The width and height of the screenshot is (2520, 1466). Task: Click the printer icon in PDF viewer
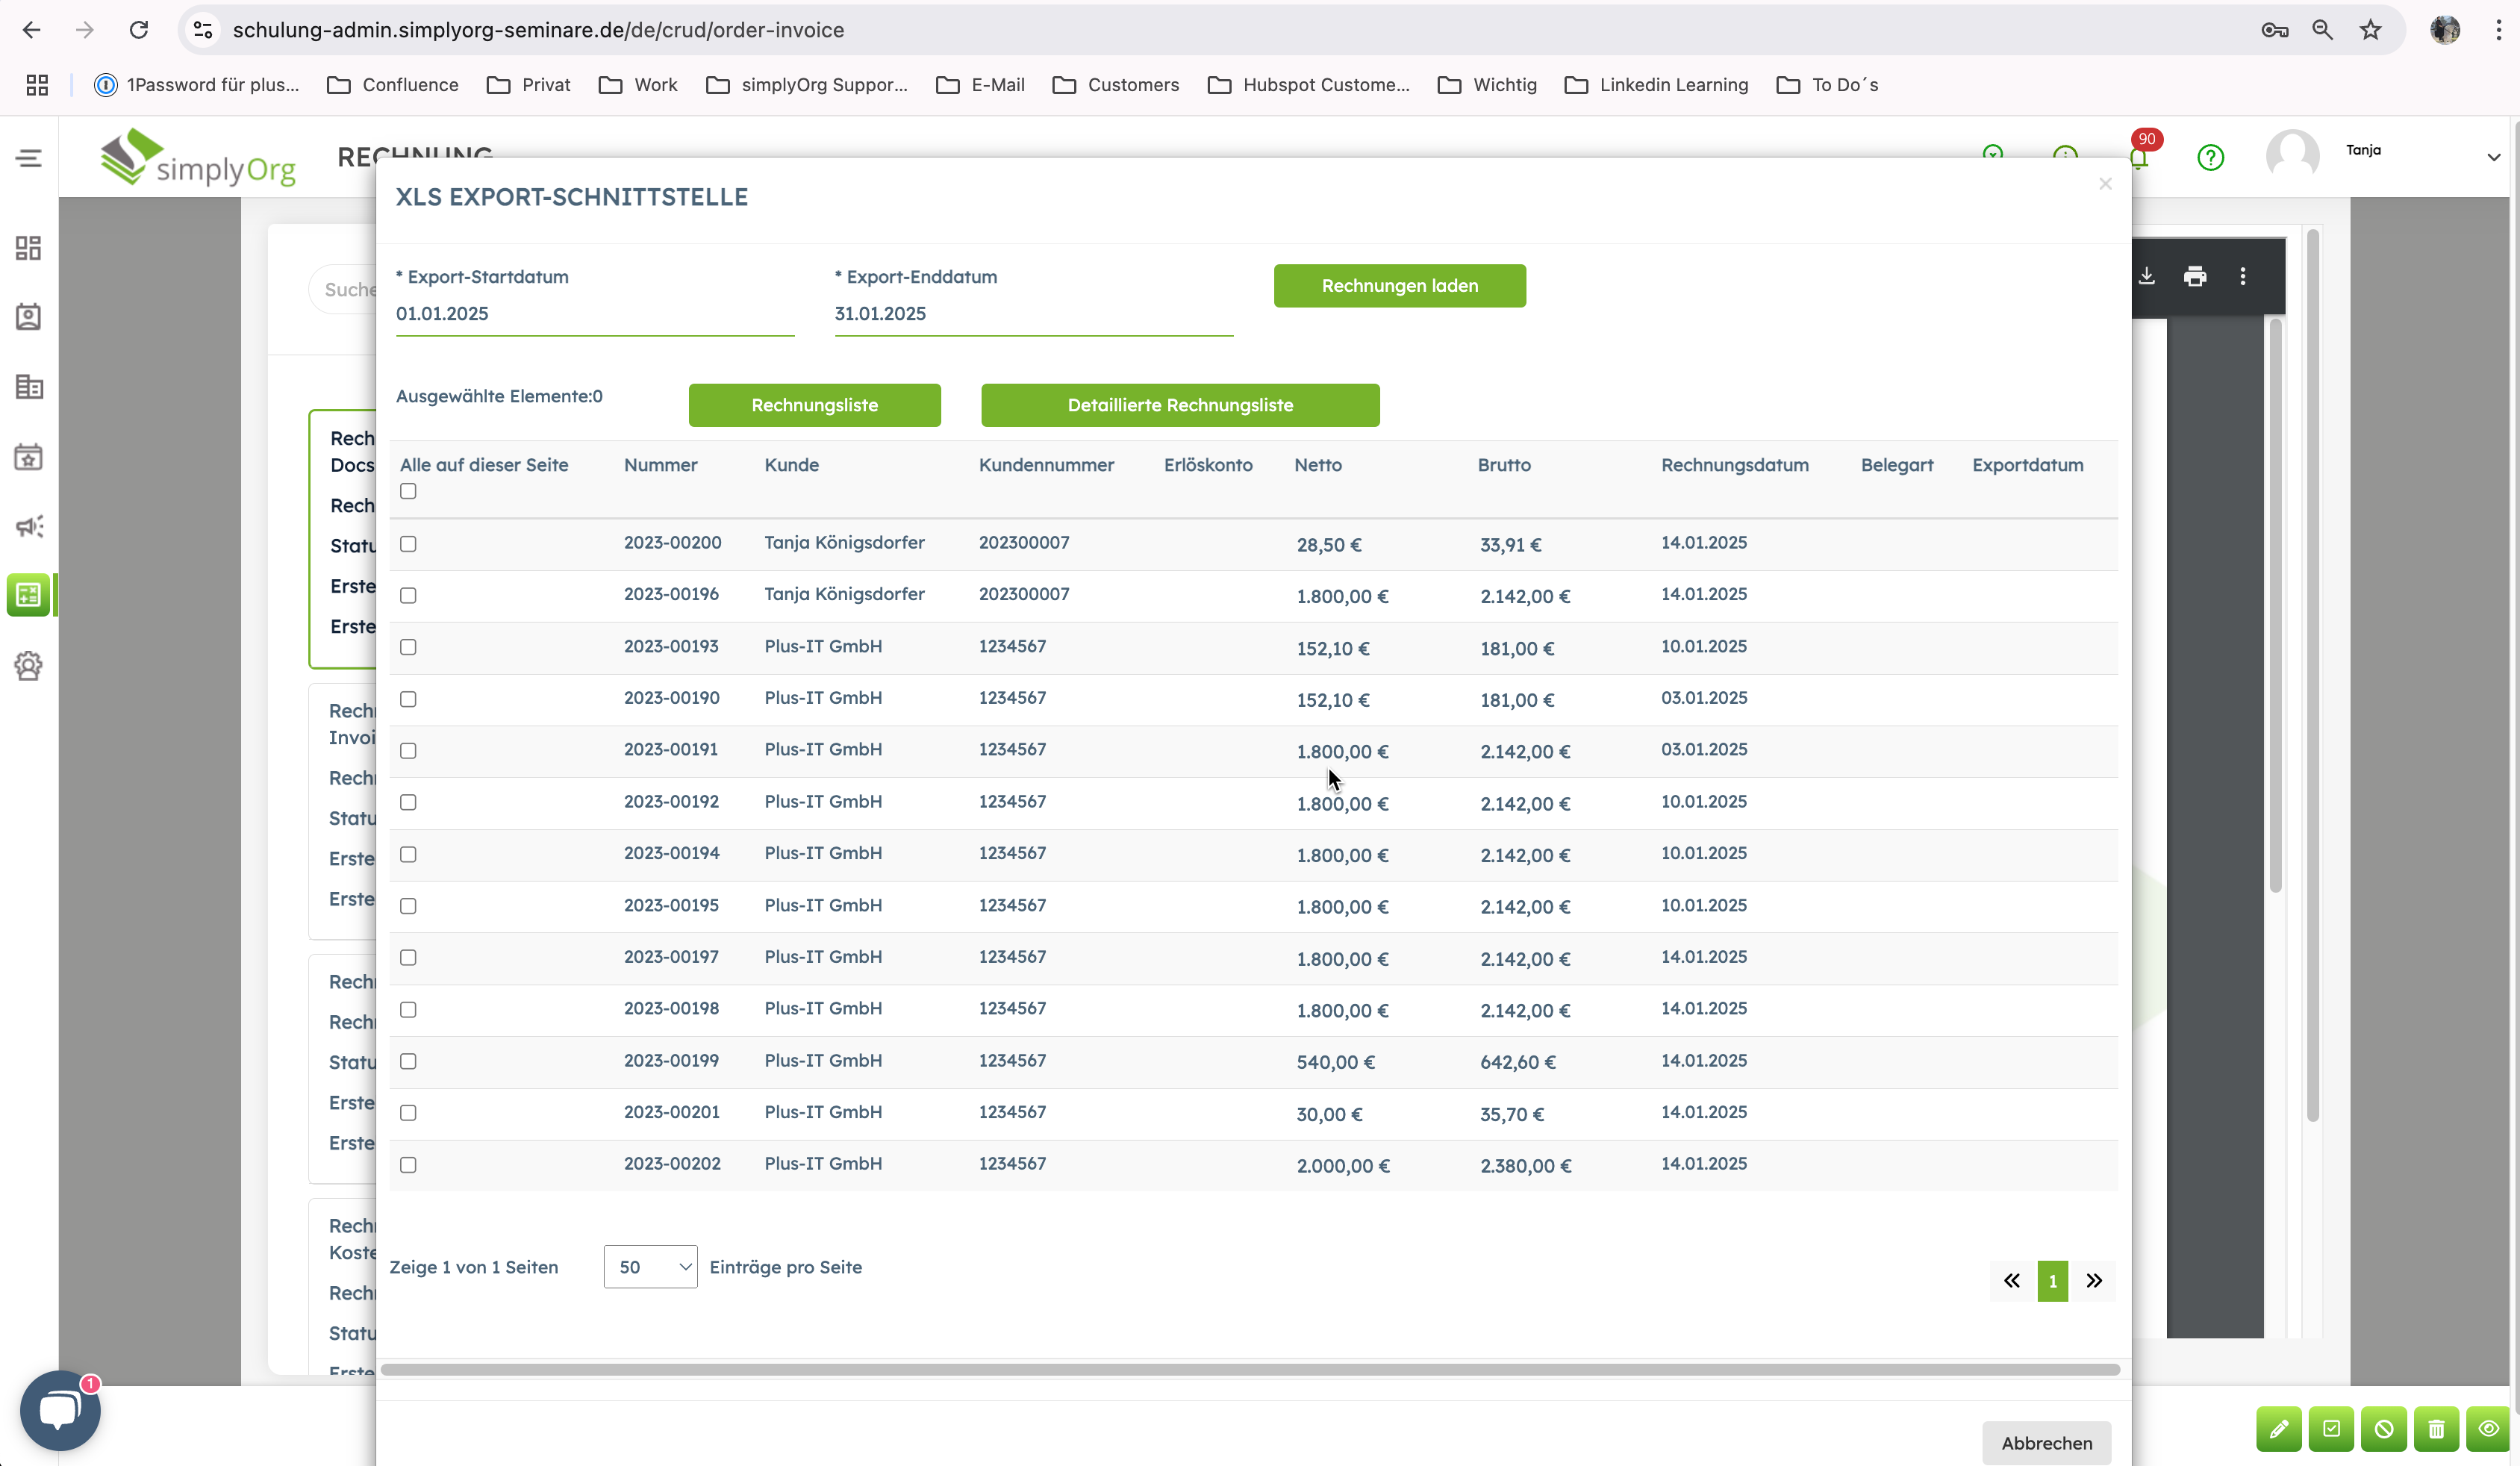(2194, 276)
